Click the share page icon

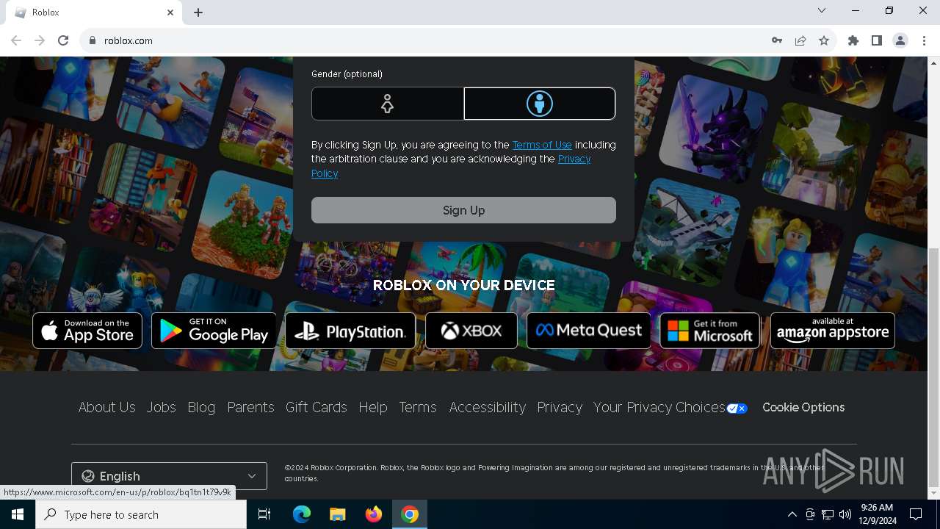tap(800, 40)
